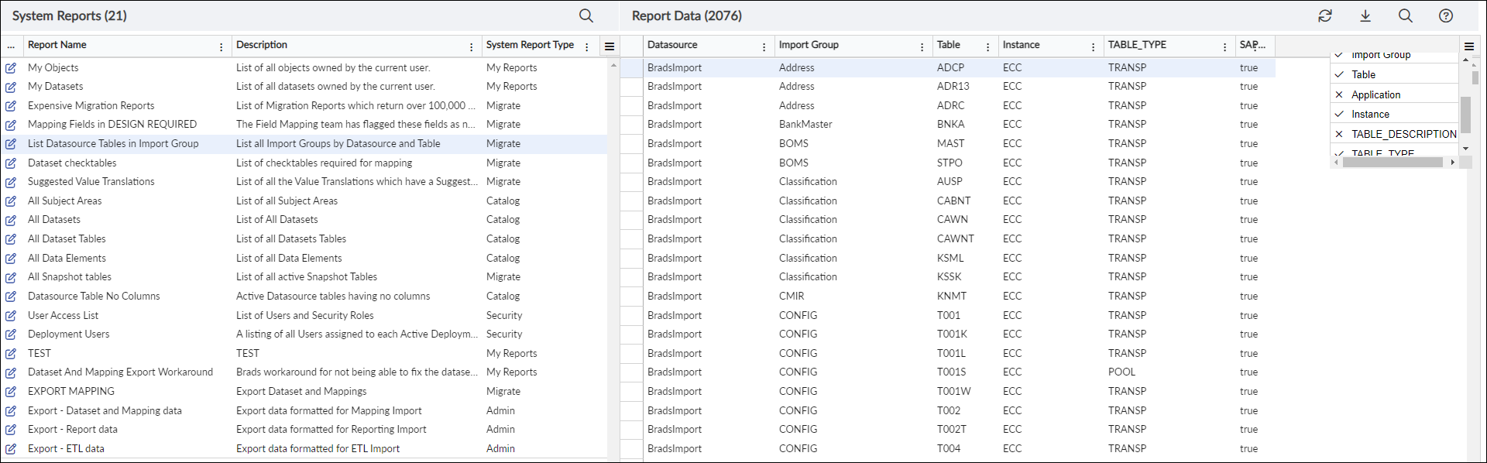Edit Mapping Fields in DESIGN REQUIRED report

coord(11,125)
